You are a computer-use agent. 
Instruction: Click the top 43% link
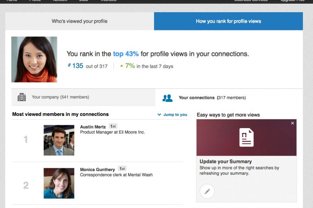[x=126, y=54]
